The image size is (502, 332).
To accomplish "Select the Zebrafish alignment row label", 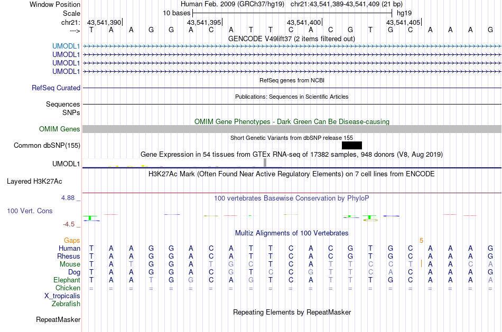I will click(x=66, y=303).
